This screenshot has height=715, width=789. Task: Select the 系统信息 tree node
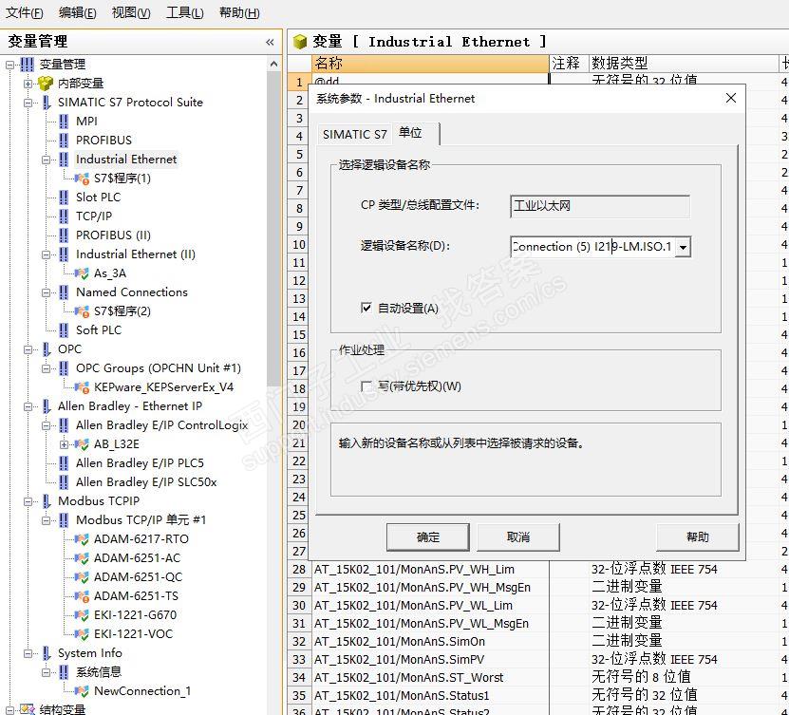click(99, 672)
